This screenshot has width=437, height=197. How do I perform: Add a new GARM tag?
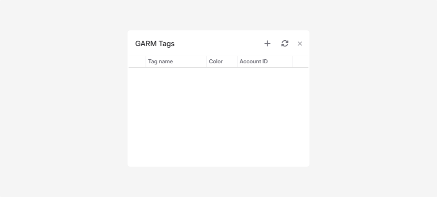coord(267,44)
